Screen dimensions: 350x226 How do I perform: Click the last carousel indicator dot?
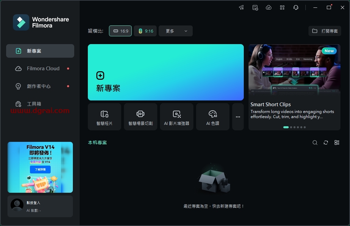click(305, 127)
